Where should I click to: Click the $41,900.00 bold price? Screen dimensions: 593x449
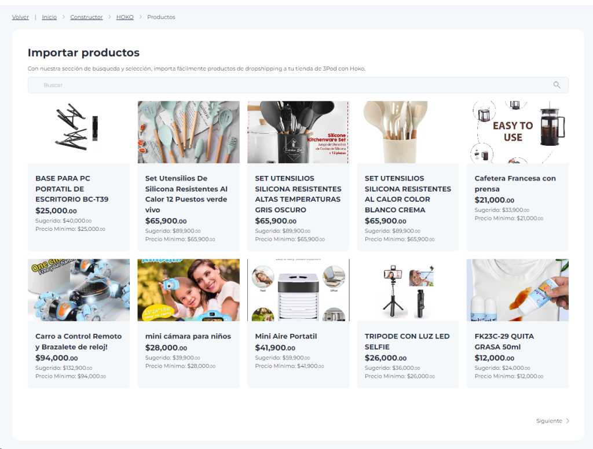(x=275, y=348)
